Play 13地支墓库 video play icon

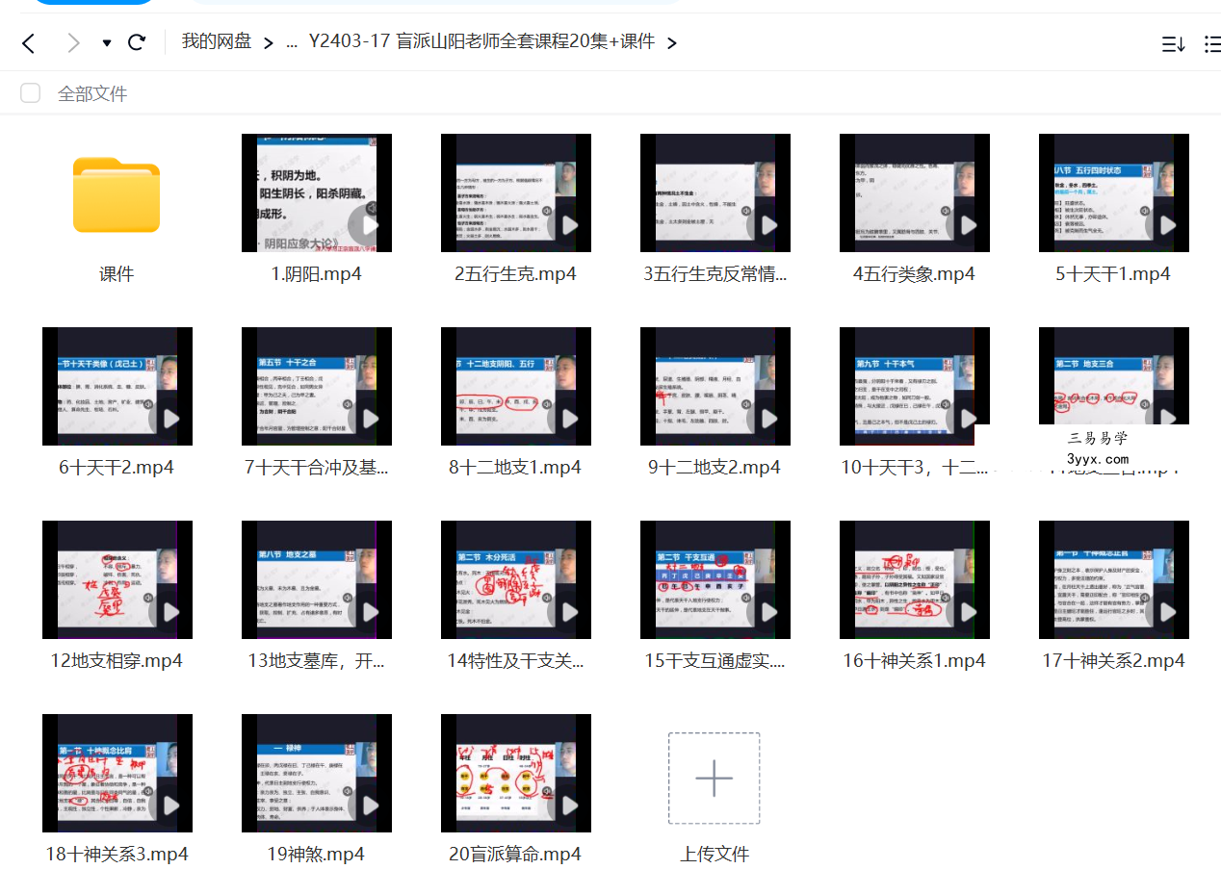coord(371,612)
